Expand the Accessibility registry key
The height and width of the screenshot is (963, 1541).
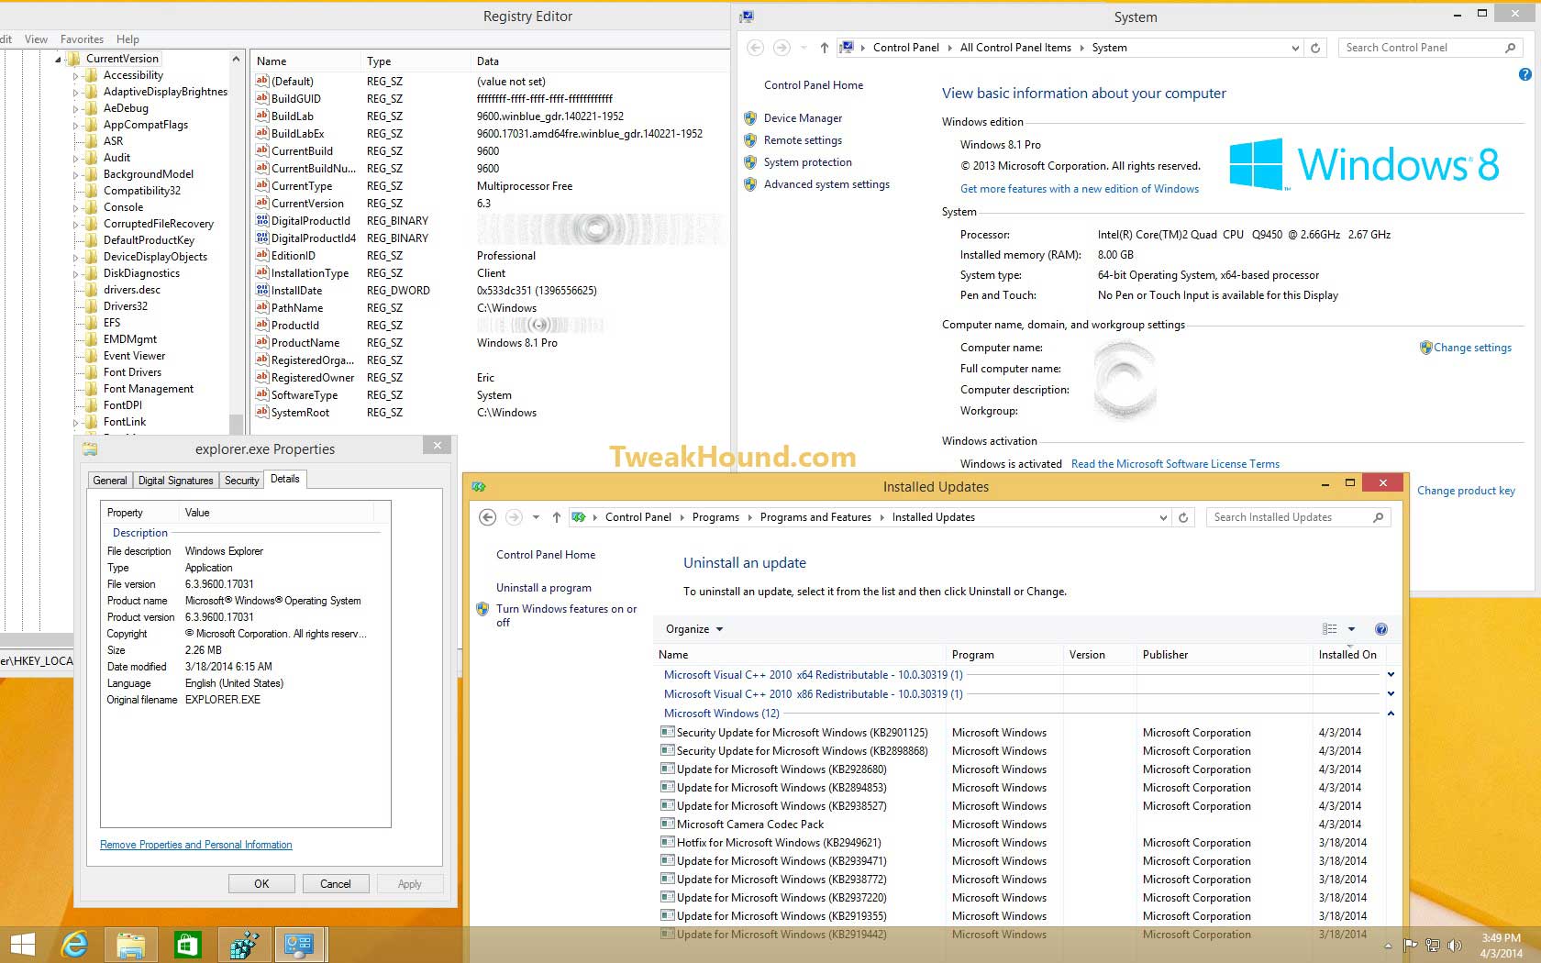coord(76,75)
